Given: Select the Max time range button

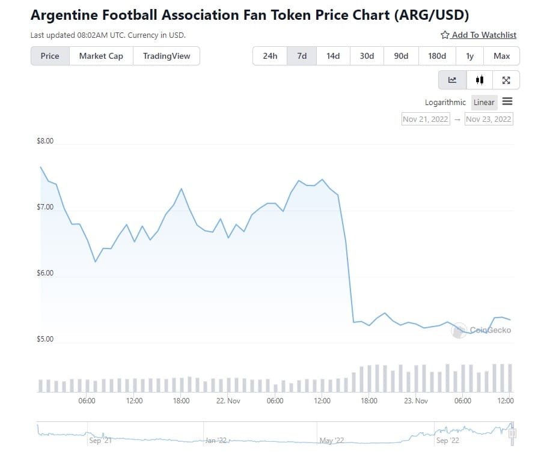Looking at the screenshot, I should [501, 55].
